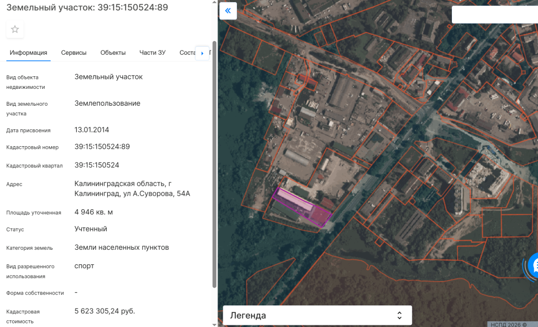Screen dimensions: 538x327
Task: Click the cadastral quarter value 39:15:150524
Action: point(97,165)
